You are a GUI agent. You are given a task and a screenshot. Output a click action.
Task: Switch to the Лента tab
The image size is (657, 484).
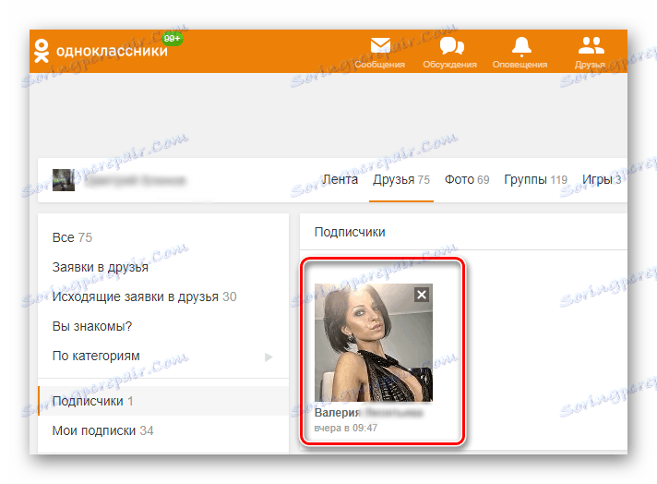pyautogui.click(x=340, y=179)
